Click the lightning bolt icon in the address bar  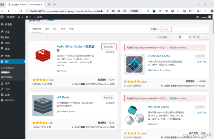108,11
